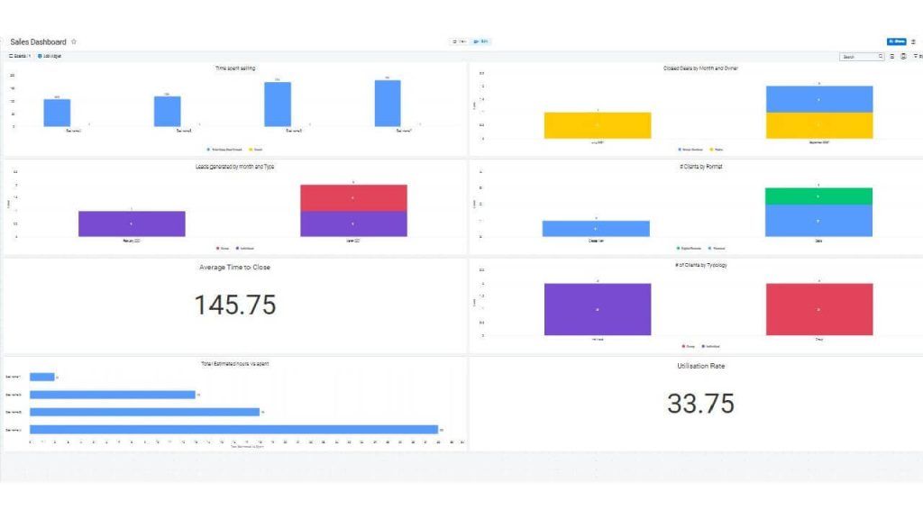Click # of Clients by Typology title
This screenshot has height=519, width=923.
tap(700, 266)
